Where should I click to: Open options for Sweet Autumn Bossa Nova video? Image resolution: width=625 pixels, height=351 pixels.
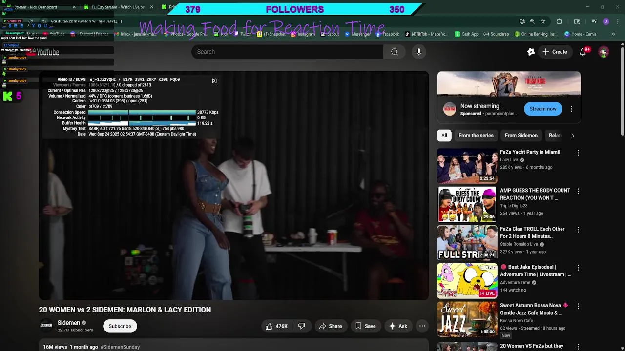click(x=578, y=306)
